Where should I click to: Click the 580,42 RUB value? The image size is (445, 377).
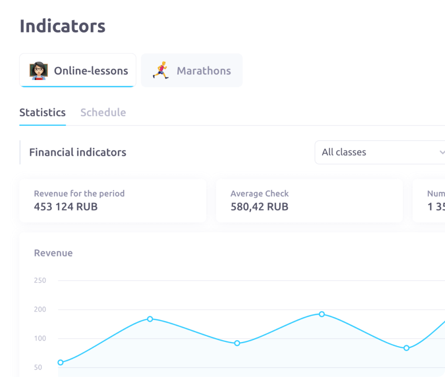point(259,207)
